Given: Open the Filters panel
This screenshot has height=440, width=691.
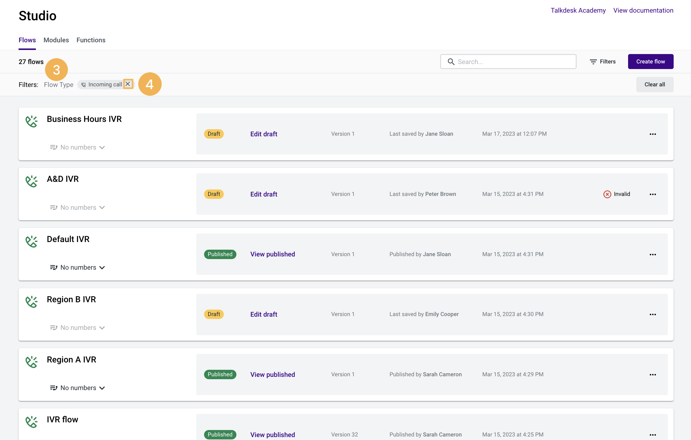Looking at the screenshot, I should point(602,62).
